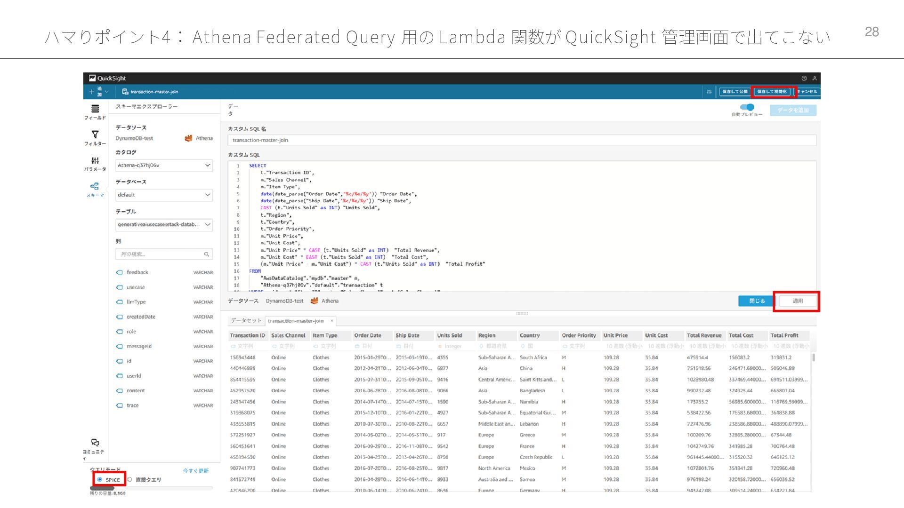Click the SPICE capacity progress bar

point(151,488)
